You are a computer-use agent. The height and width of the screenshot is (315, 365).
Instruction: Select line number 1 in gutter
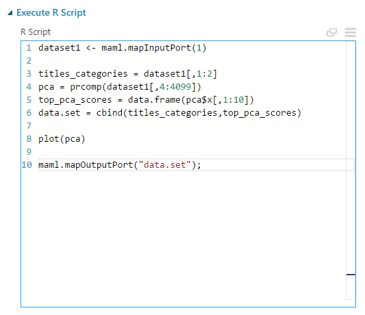click(29, 48)
